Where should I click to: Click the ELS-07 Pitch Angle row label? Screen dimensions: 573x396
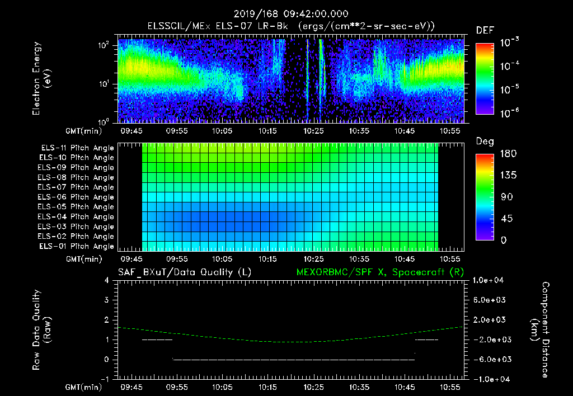pyautogui.click(x=76, y=187)
